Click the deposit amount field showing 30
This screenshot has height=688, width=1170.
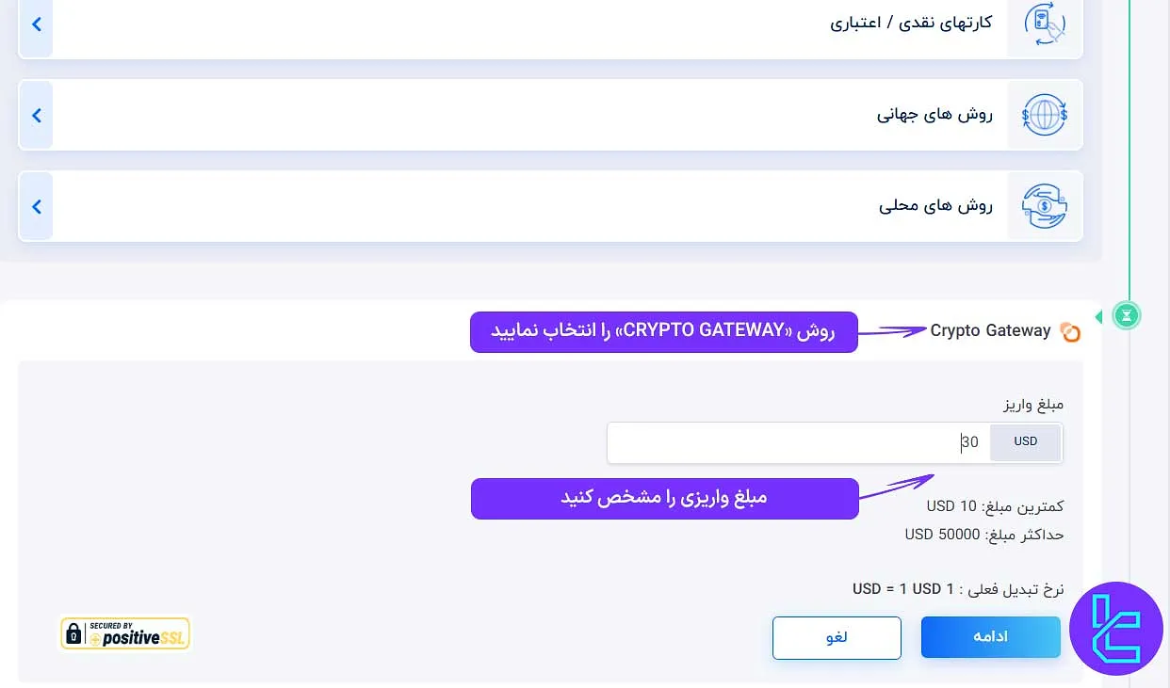pos(848,441)
